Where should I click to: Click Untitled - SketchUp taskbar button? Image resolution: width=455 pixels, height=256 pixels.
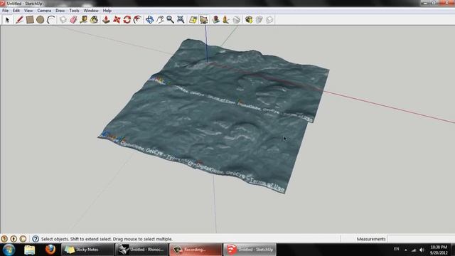(250, 250)
